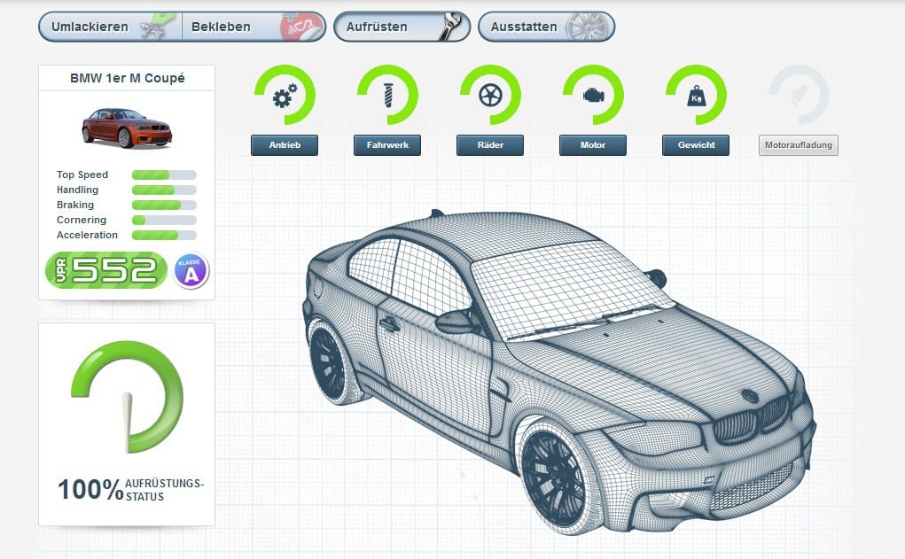Click the disabled Motoraufladung button

tap(798, 145)
